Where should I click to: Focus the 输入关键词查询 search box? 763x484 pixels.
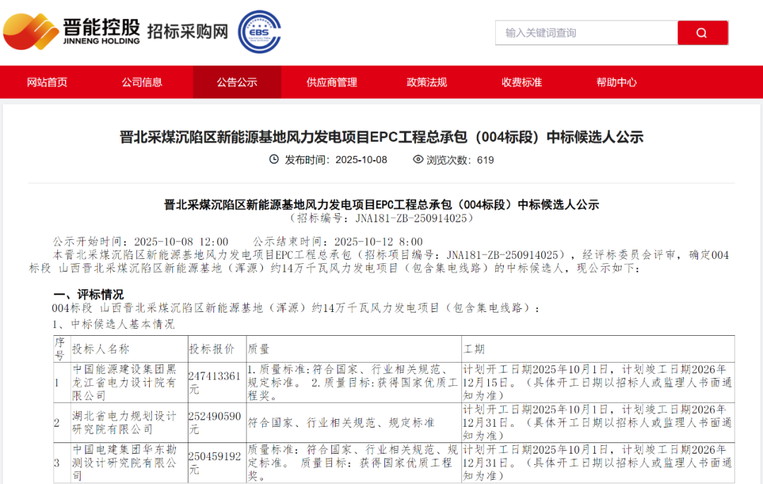tap(586, 32)
